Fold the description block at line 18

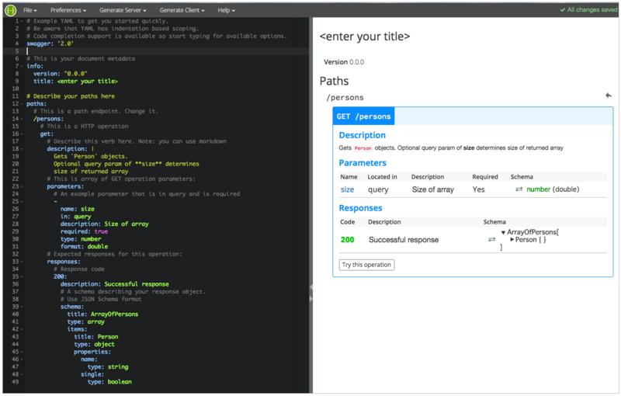pyautogui.click(x=22, y=149)
